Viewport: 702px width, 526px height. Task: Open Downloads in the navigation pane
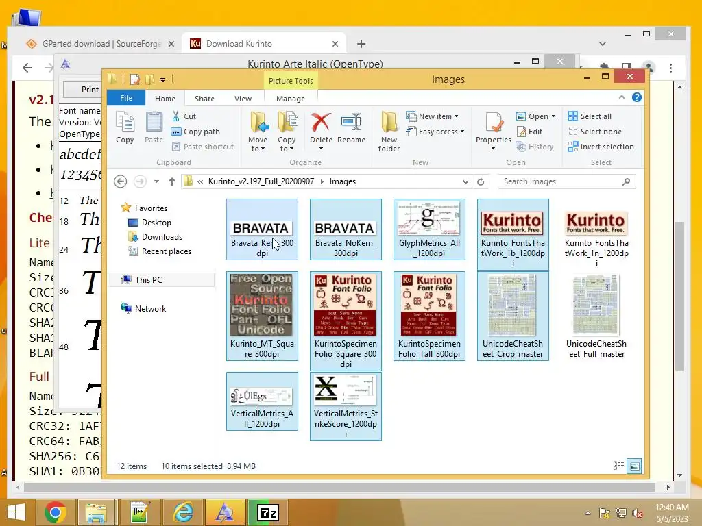click(x=162, y=236)
